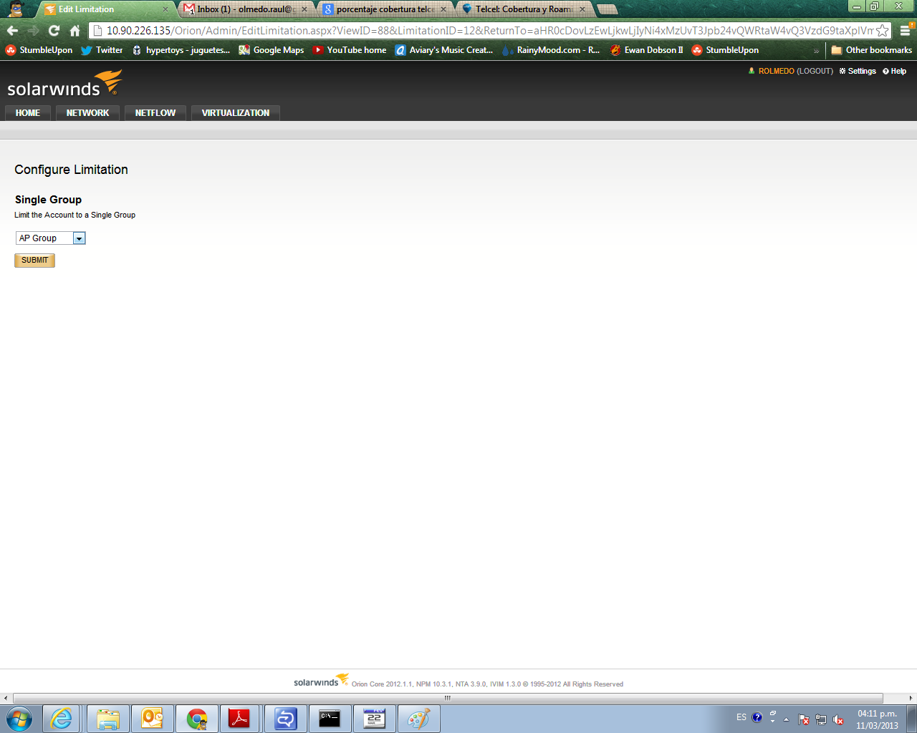Screen dimensions: 917x733
Task: Click the horizontal scrollbar thumb
Action: pos(448,698)
